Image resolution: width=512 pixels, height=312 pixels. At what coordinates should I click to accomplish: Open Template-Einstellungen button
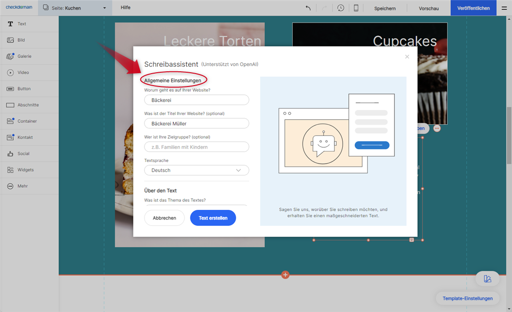tap(467, 298)
